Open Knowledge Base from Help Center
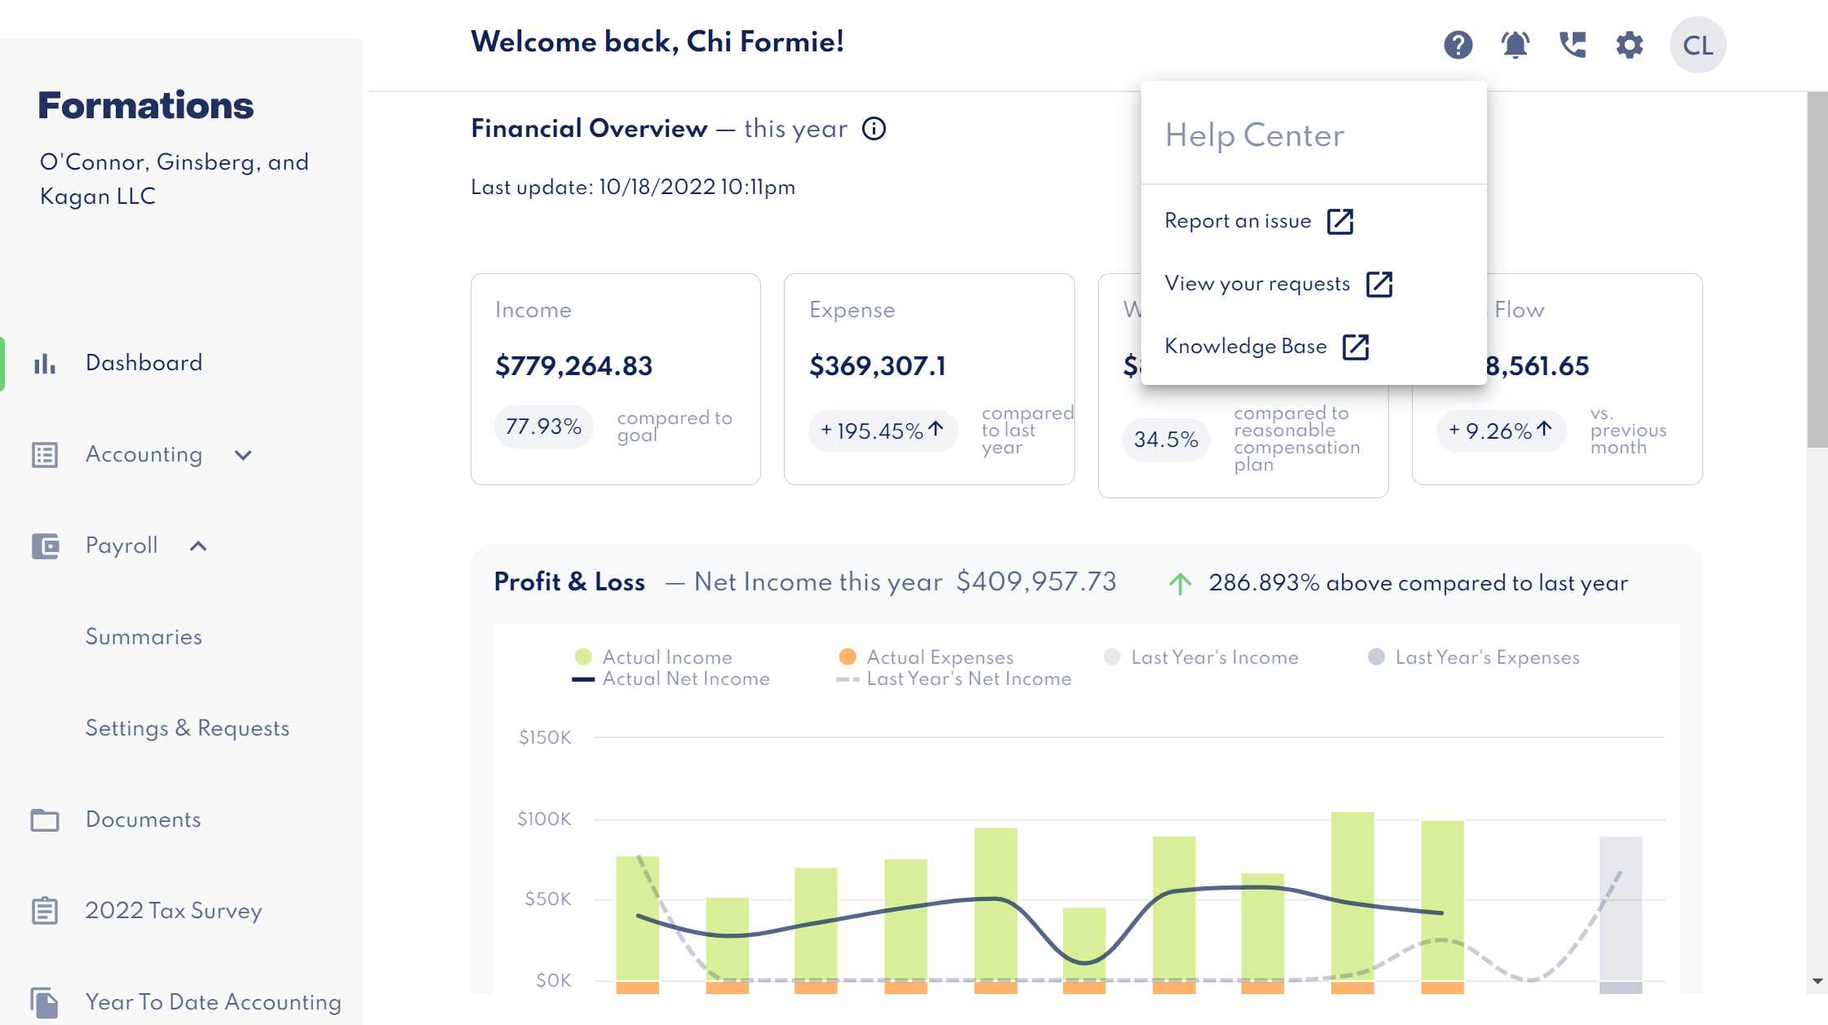The width and height of the screenshot is (1828, 1025). pyautogui.click(x=1266, y=347)
